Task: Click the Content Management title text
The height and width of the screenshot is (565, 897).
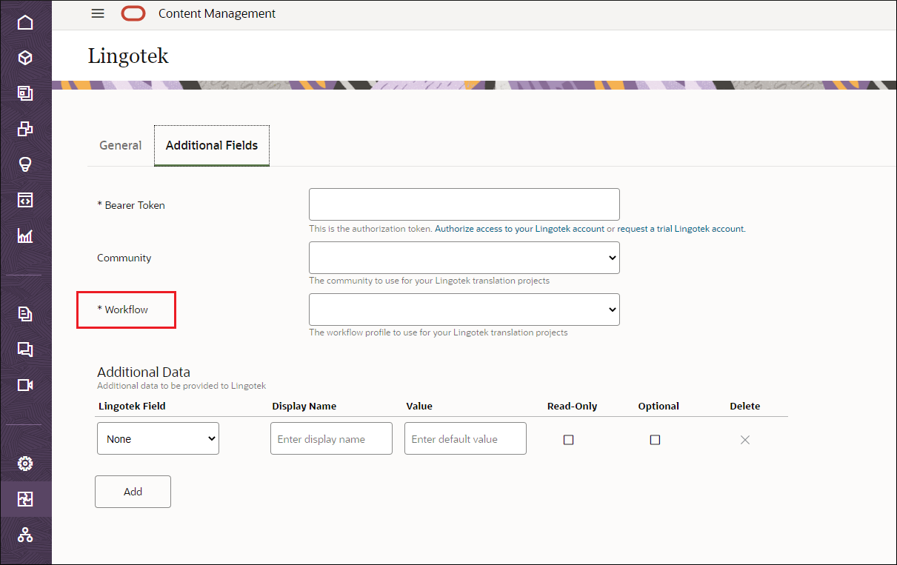Action: coord(217,13)
